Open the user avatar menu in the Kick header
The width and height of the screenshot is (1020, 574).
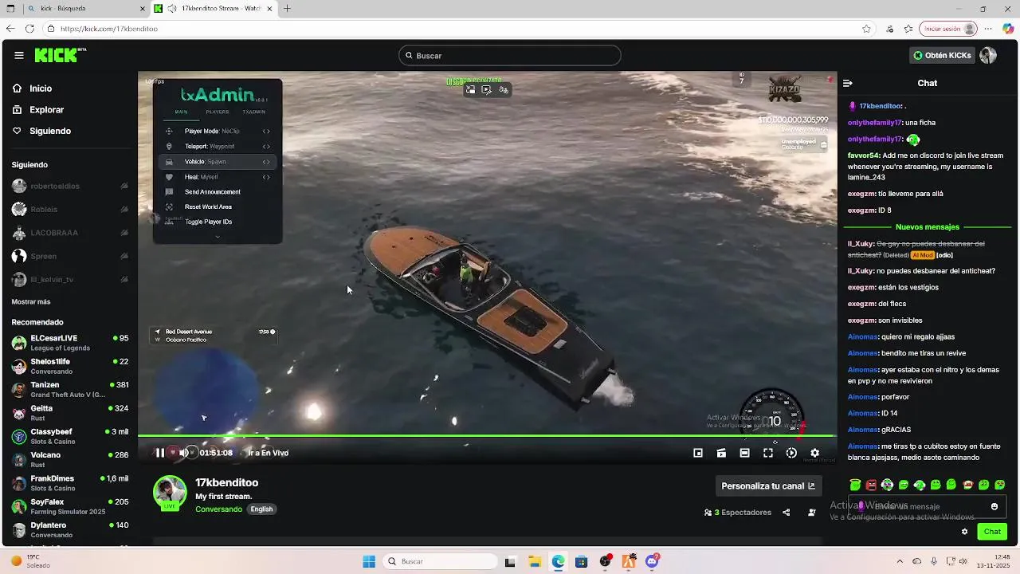tap(988, 55)
